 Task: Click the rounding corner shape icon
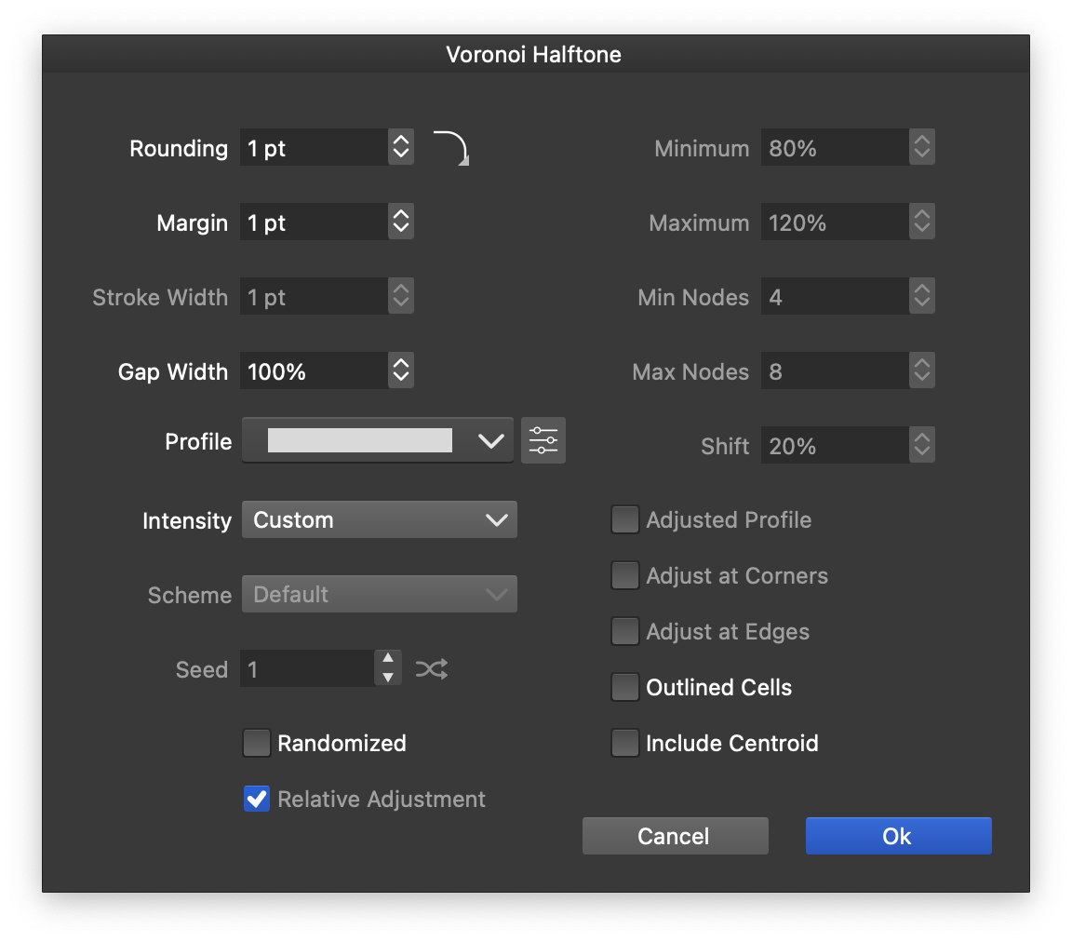(451, 148)
